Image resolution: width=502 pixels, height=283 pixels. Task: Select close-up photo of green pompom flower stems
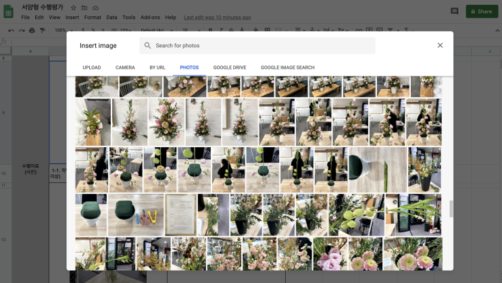click(356, 215)
